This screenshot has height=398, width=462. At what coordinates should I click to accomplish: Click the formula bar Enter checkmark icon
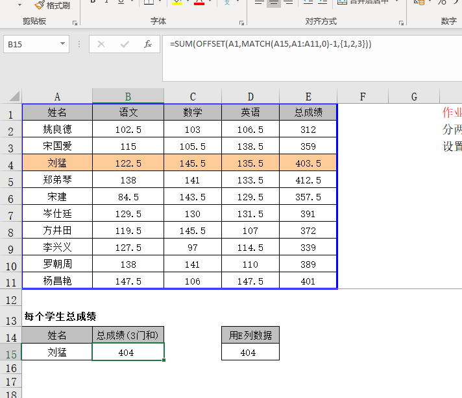pyautogui.click(x=125, y=44)
